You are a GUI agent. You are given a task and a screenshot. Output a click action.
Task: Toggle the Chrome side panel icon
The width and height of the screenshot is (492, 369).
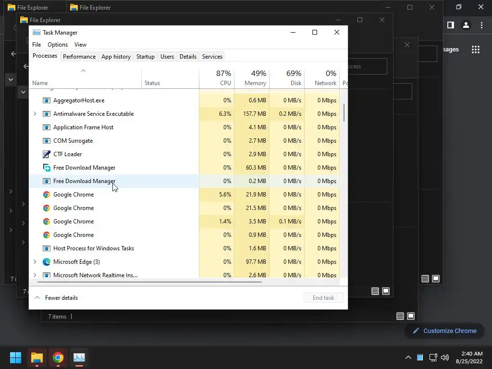pyautogui.click(x=451, y=25)
